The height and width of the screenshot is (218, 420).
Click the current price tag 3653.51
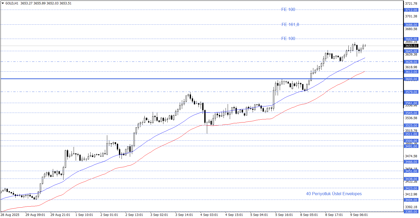(x=411, y=46)
